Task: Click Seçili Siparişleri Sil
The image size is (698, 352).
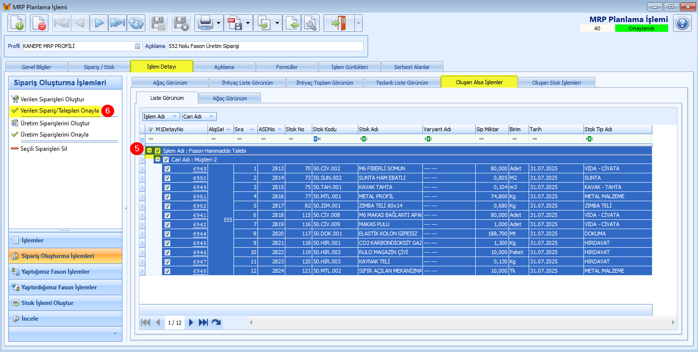Action: [44, 148]
